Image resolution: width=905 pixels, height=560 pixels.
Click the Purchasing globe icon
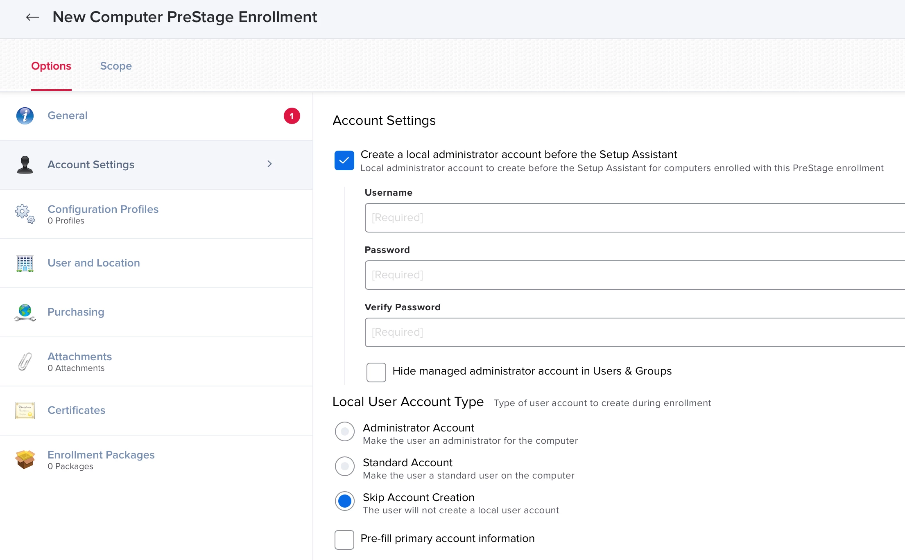(x=25, y=312)
